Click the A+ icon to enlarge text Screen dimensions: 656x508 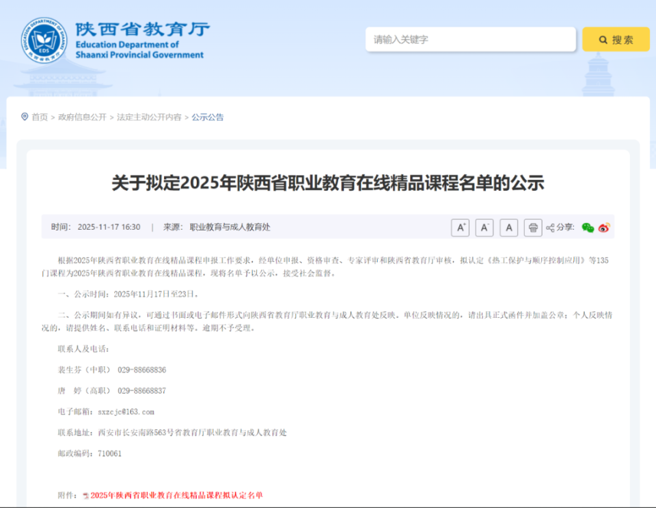pyautogui.click(x=461, y=227)
